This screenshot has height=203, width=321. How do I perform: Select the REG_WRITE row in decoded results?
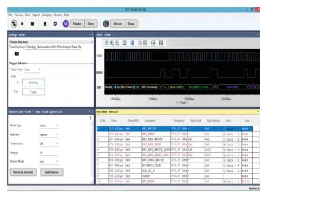click(x=175, y=129)
